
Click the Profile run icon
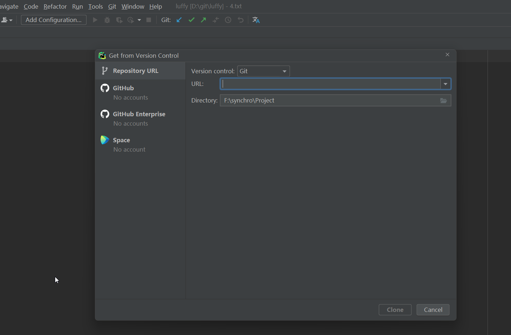coord(131,20)
